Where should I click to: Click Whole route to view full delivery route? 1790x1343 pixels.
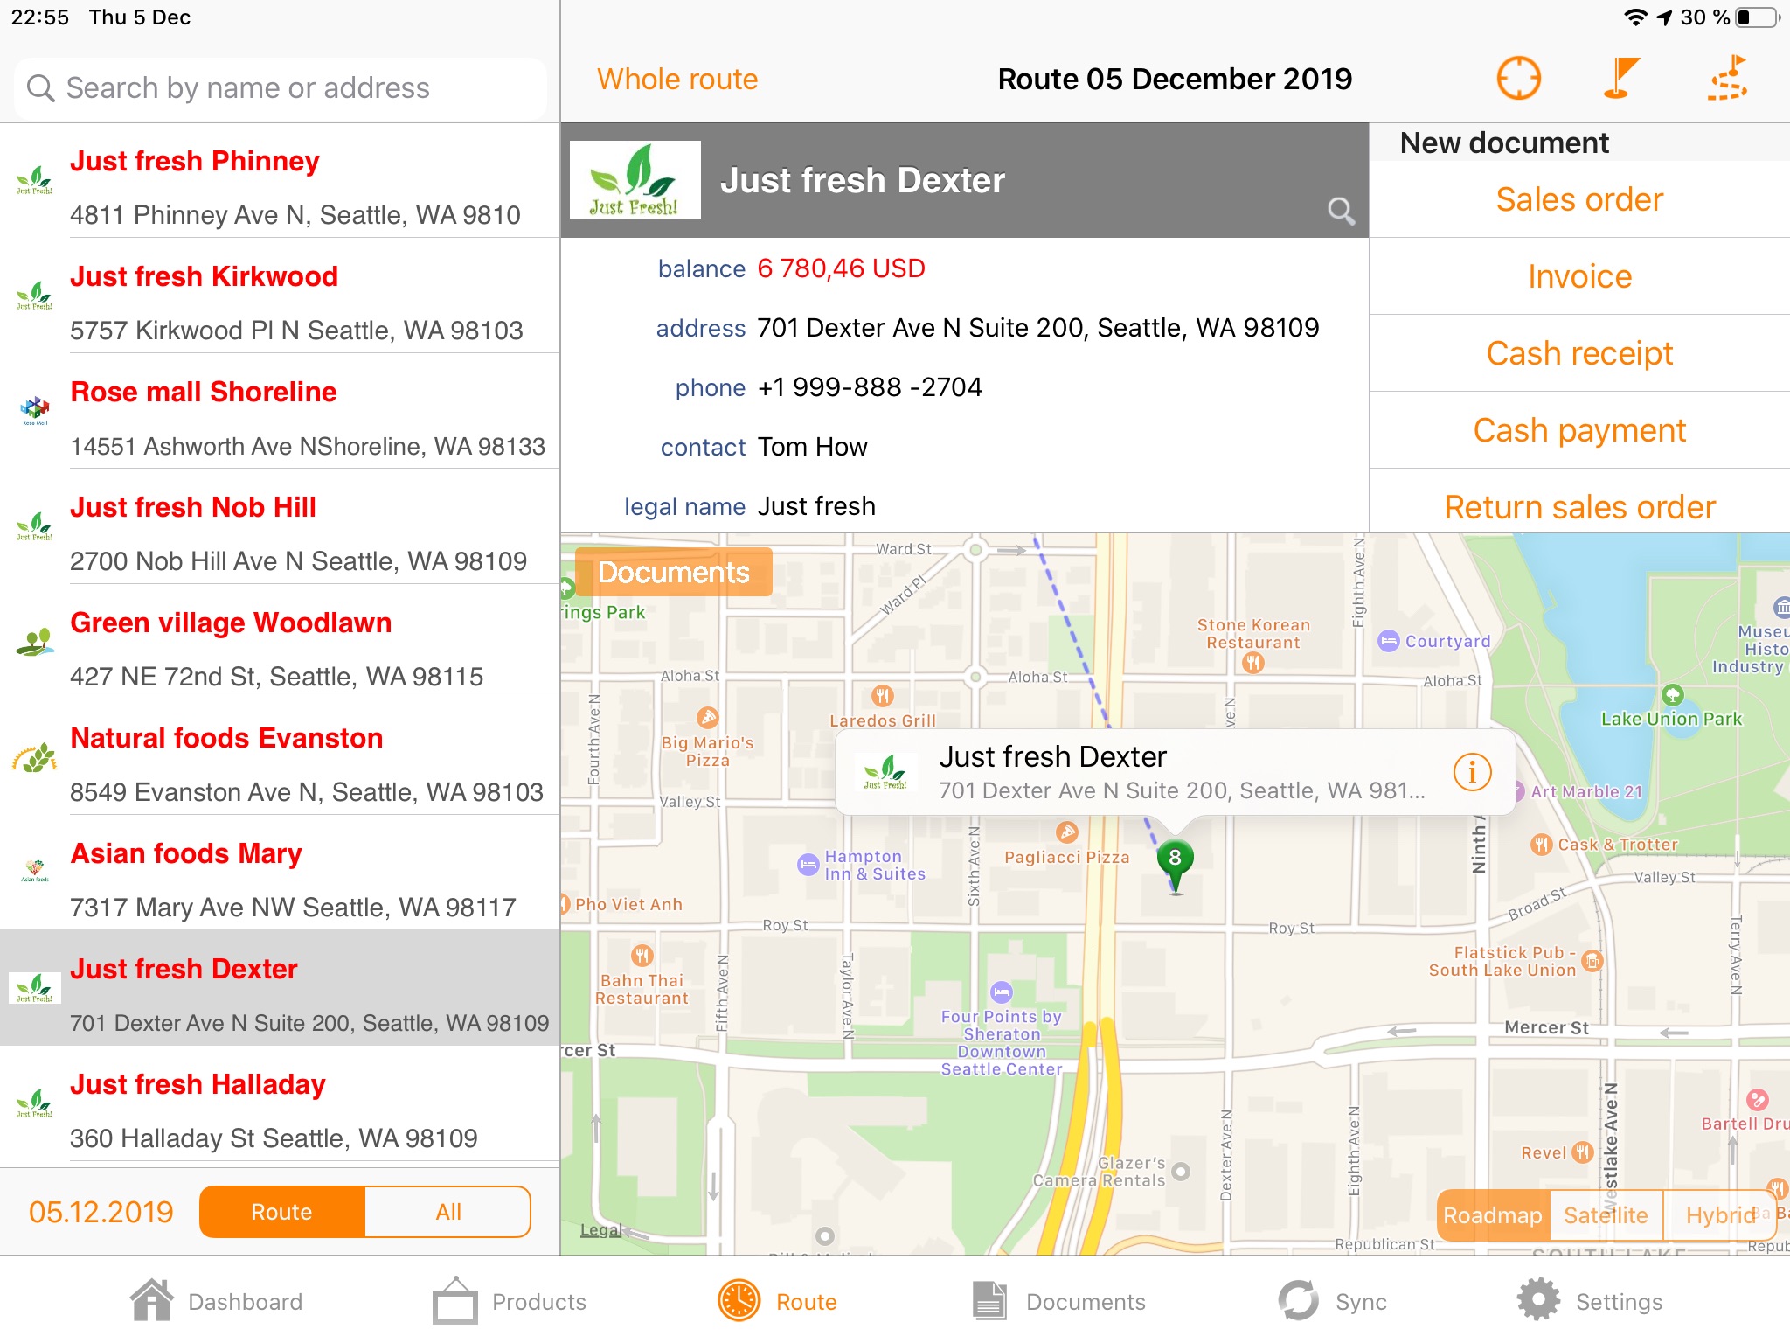pos(678,78)
